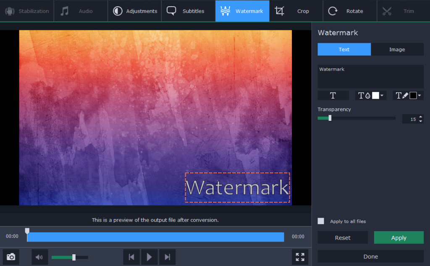Apply the watermark settings
This screenshot has width=430, height=266.
pyautogui.click(x=399, y=237)
